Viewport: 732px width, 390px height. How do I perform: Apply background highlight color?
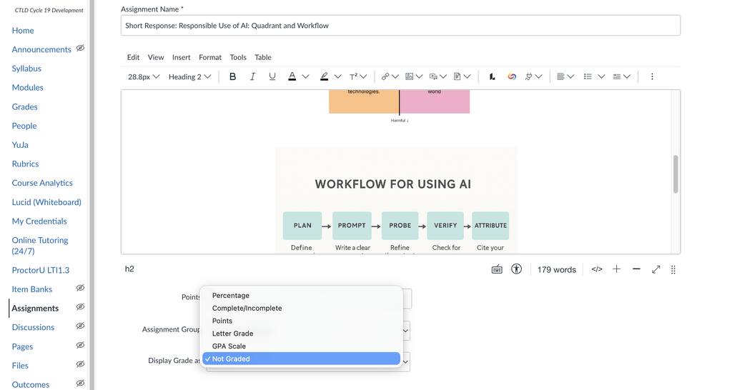click(x=324, y=76)
